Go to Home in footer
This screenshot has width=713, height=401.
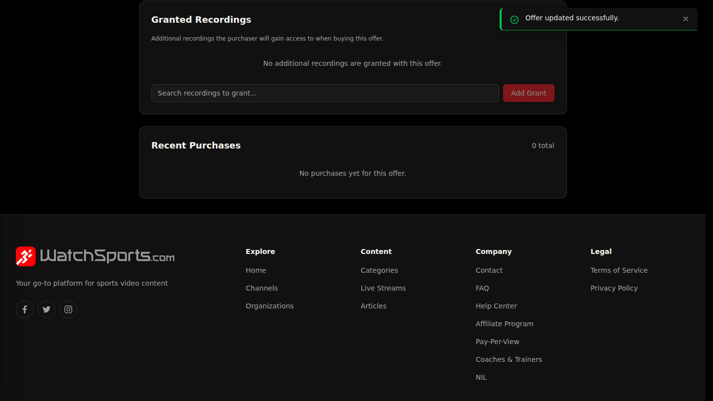pyautogui.click(x=256, y=270)
